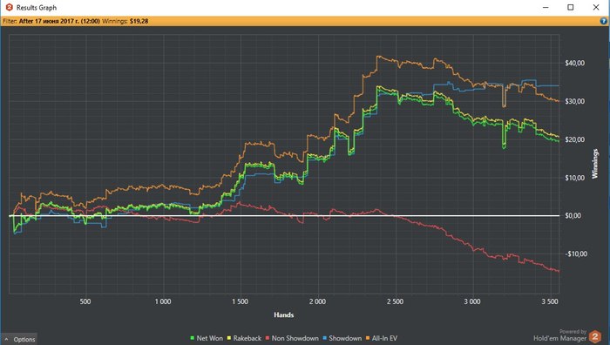The width and height of the screenshot is (610, 345).
Task: Close the Results Graph window
Action: click(596, 7)
